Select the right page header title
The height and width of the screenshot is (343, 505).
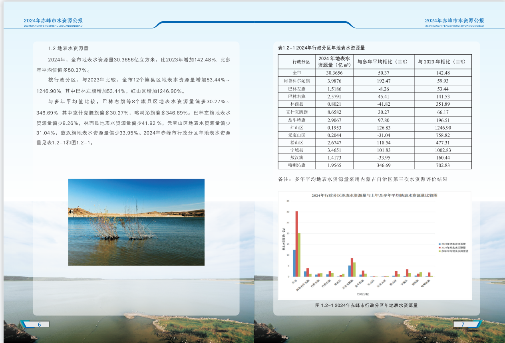tap(454, 21)
